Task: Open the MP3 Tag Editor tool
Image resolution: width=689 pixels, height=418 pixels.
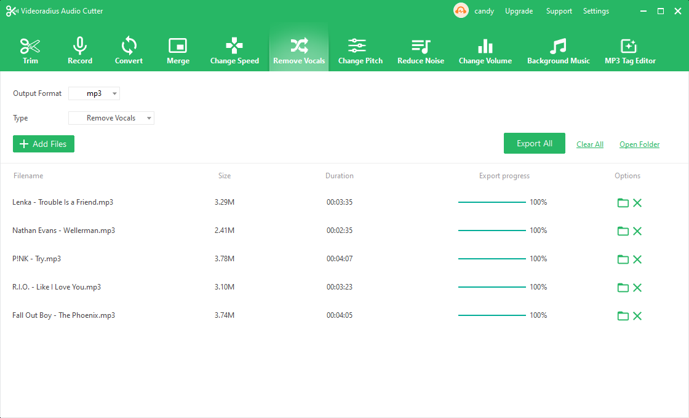Action: tap(630, 51)
